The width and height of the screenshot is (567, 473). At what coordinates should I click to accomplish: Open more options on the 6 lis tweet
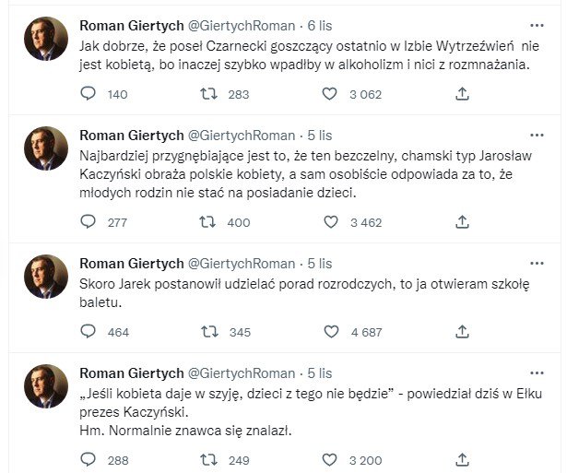537,25
